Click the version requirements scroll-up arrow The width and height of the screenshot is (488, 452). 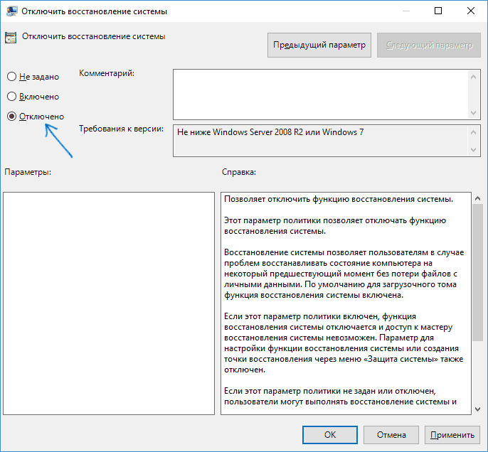tap(473, 132)
